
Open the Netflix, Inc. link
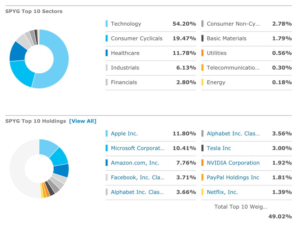(x=222, y=192)
